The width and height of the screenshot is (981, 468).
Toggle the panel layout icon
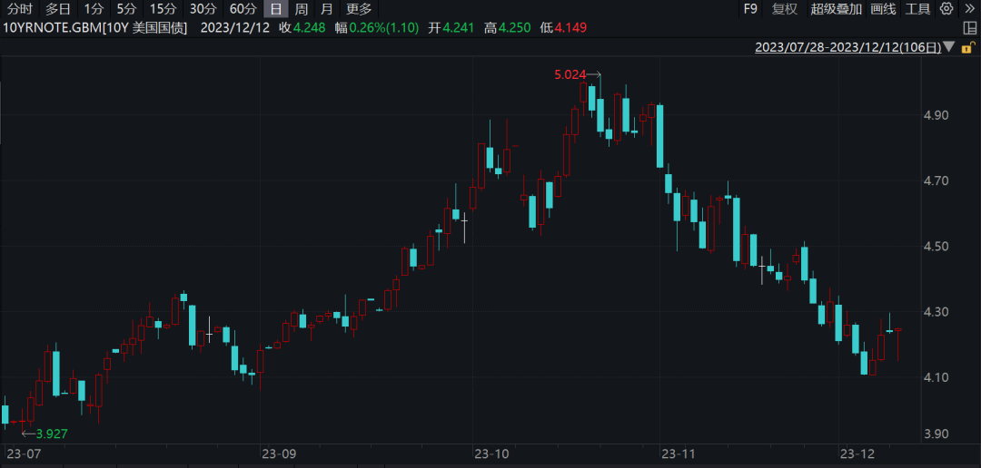[x=968, y=28]
